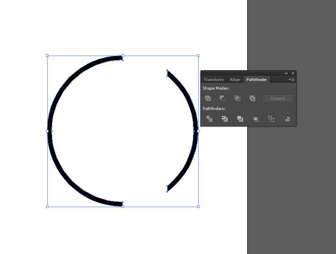Click the bottom-left bounding box handle
The height and width of the screenshot is (254, 336).
pyautogui.click(x=47, y=207)
